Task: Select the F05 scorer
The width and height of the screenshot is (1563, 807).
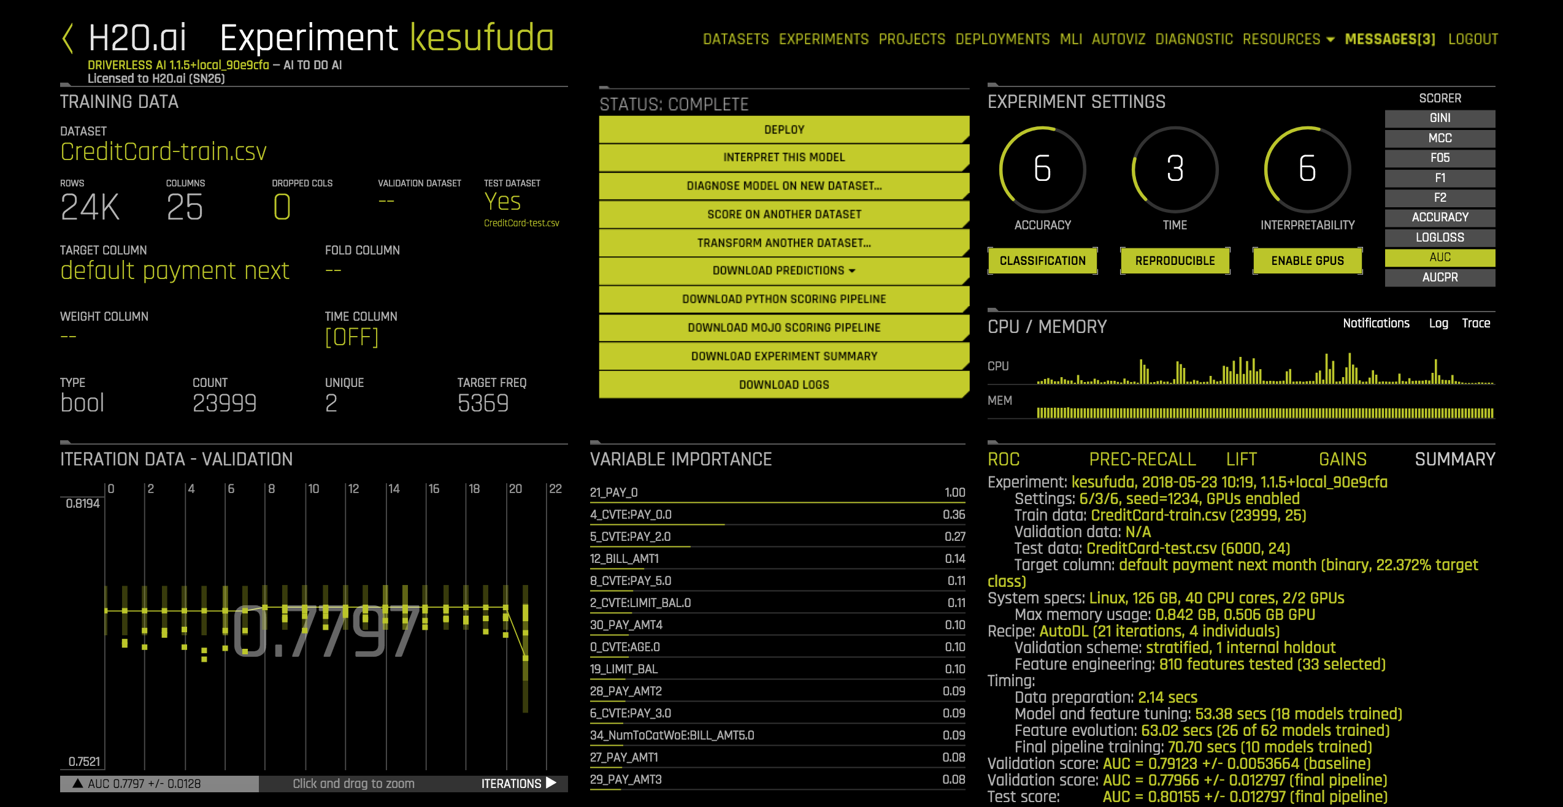Action: [1440, 158]
